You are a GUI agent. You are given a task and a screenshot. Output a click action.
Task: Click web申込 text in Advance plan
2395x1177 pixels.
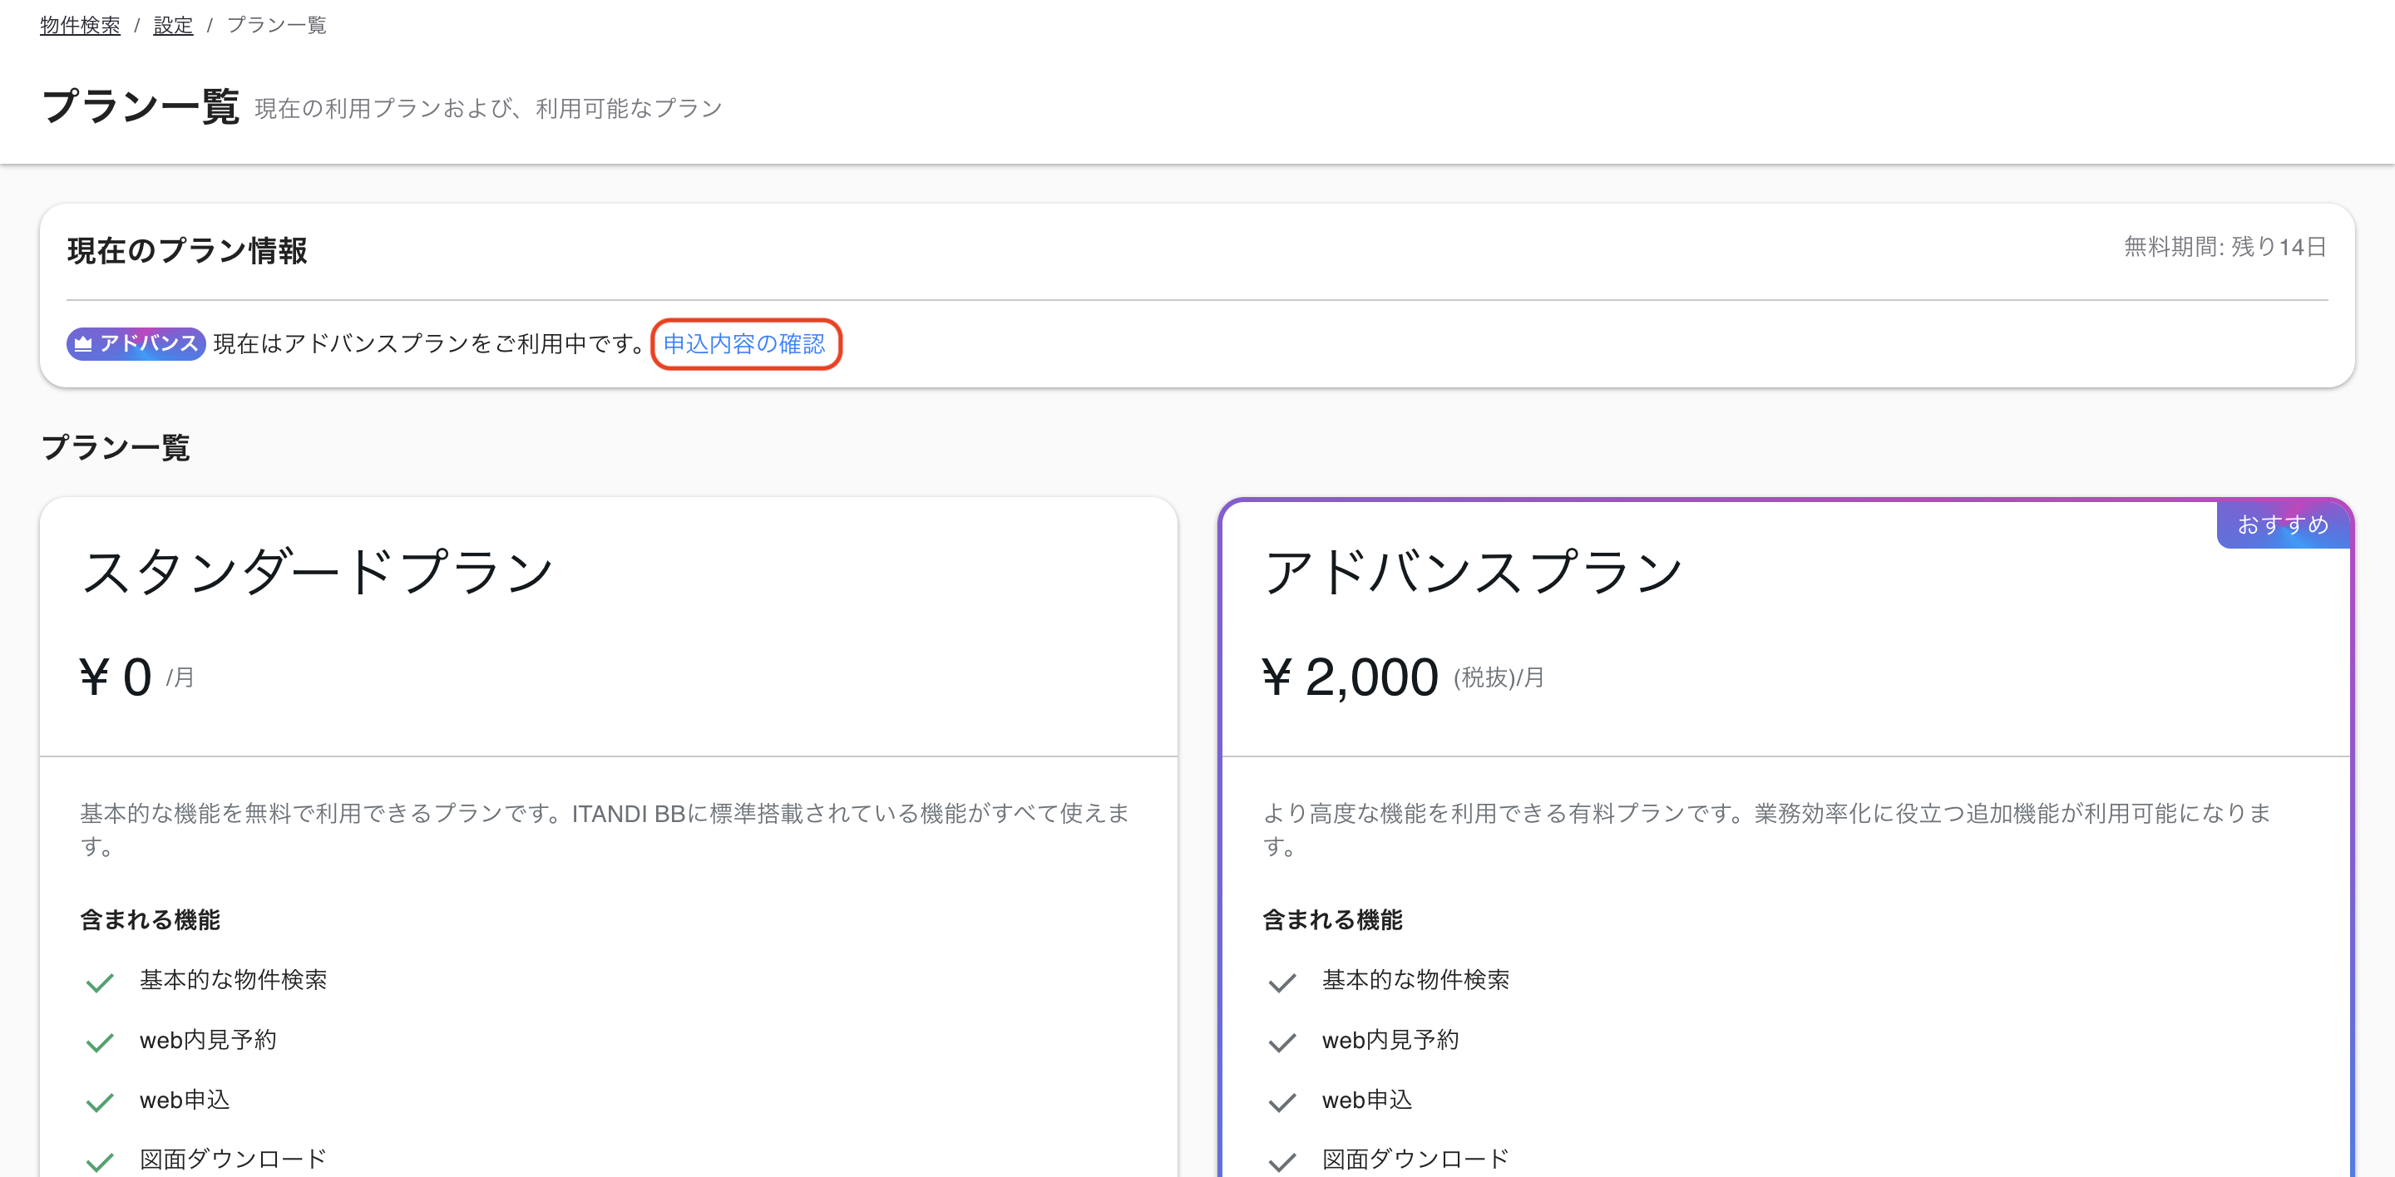tap(1368, 1100)
